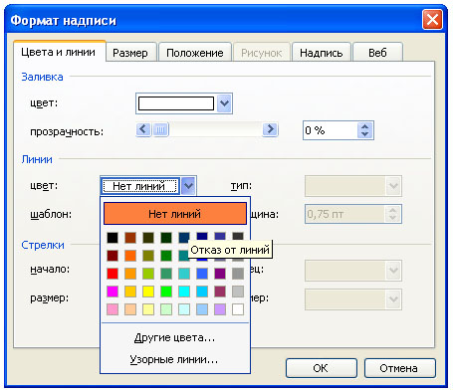Confirm the dialog with OK
Viewport: 453px width, 392px height.
[x=321, y=368]
